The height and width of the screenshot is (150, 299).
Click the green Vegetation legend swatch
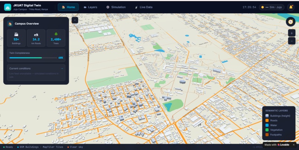click(x=267, y=130)
